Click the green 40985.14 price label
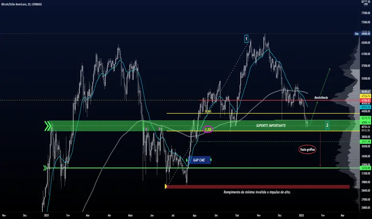The height and width of the screenshot is (219, 372). coord(366,122)
